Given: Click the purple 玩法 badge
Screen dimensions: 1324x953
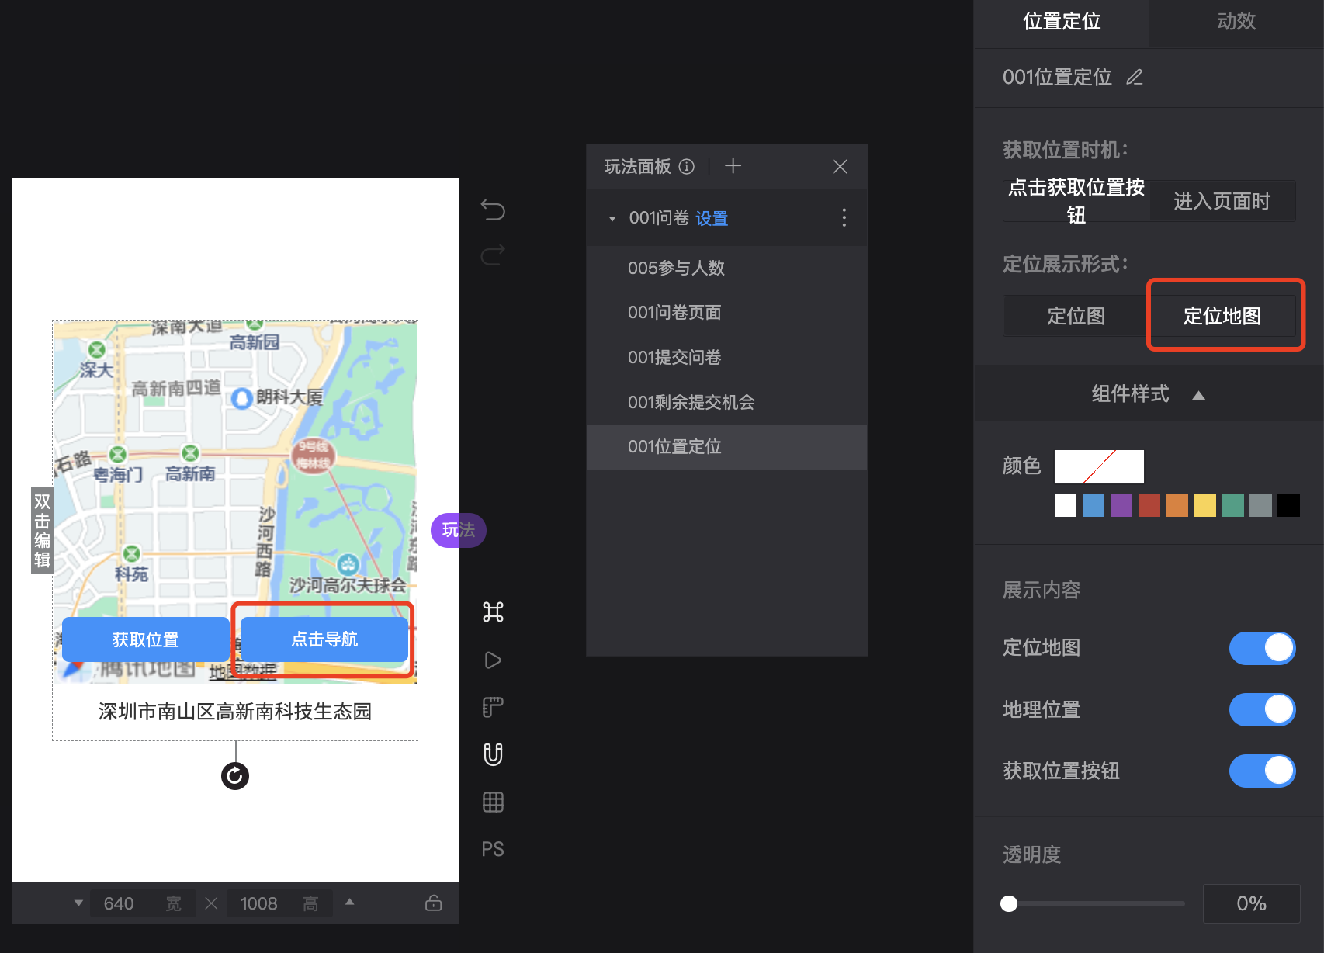Looking at the screenshot, I should point(458,530).
